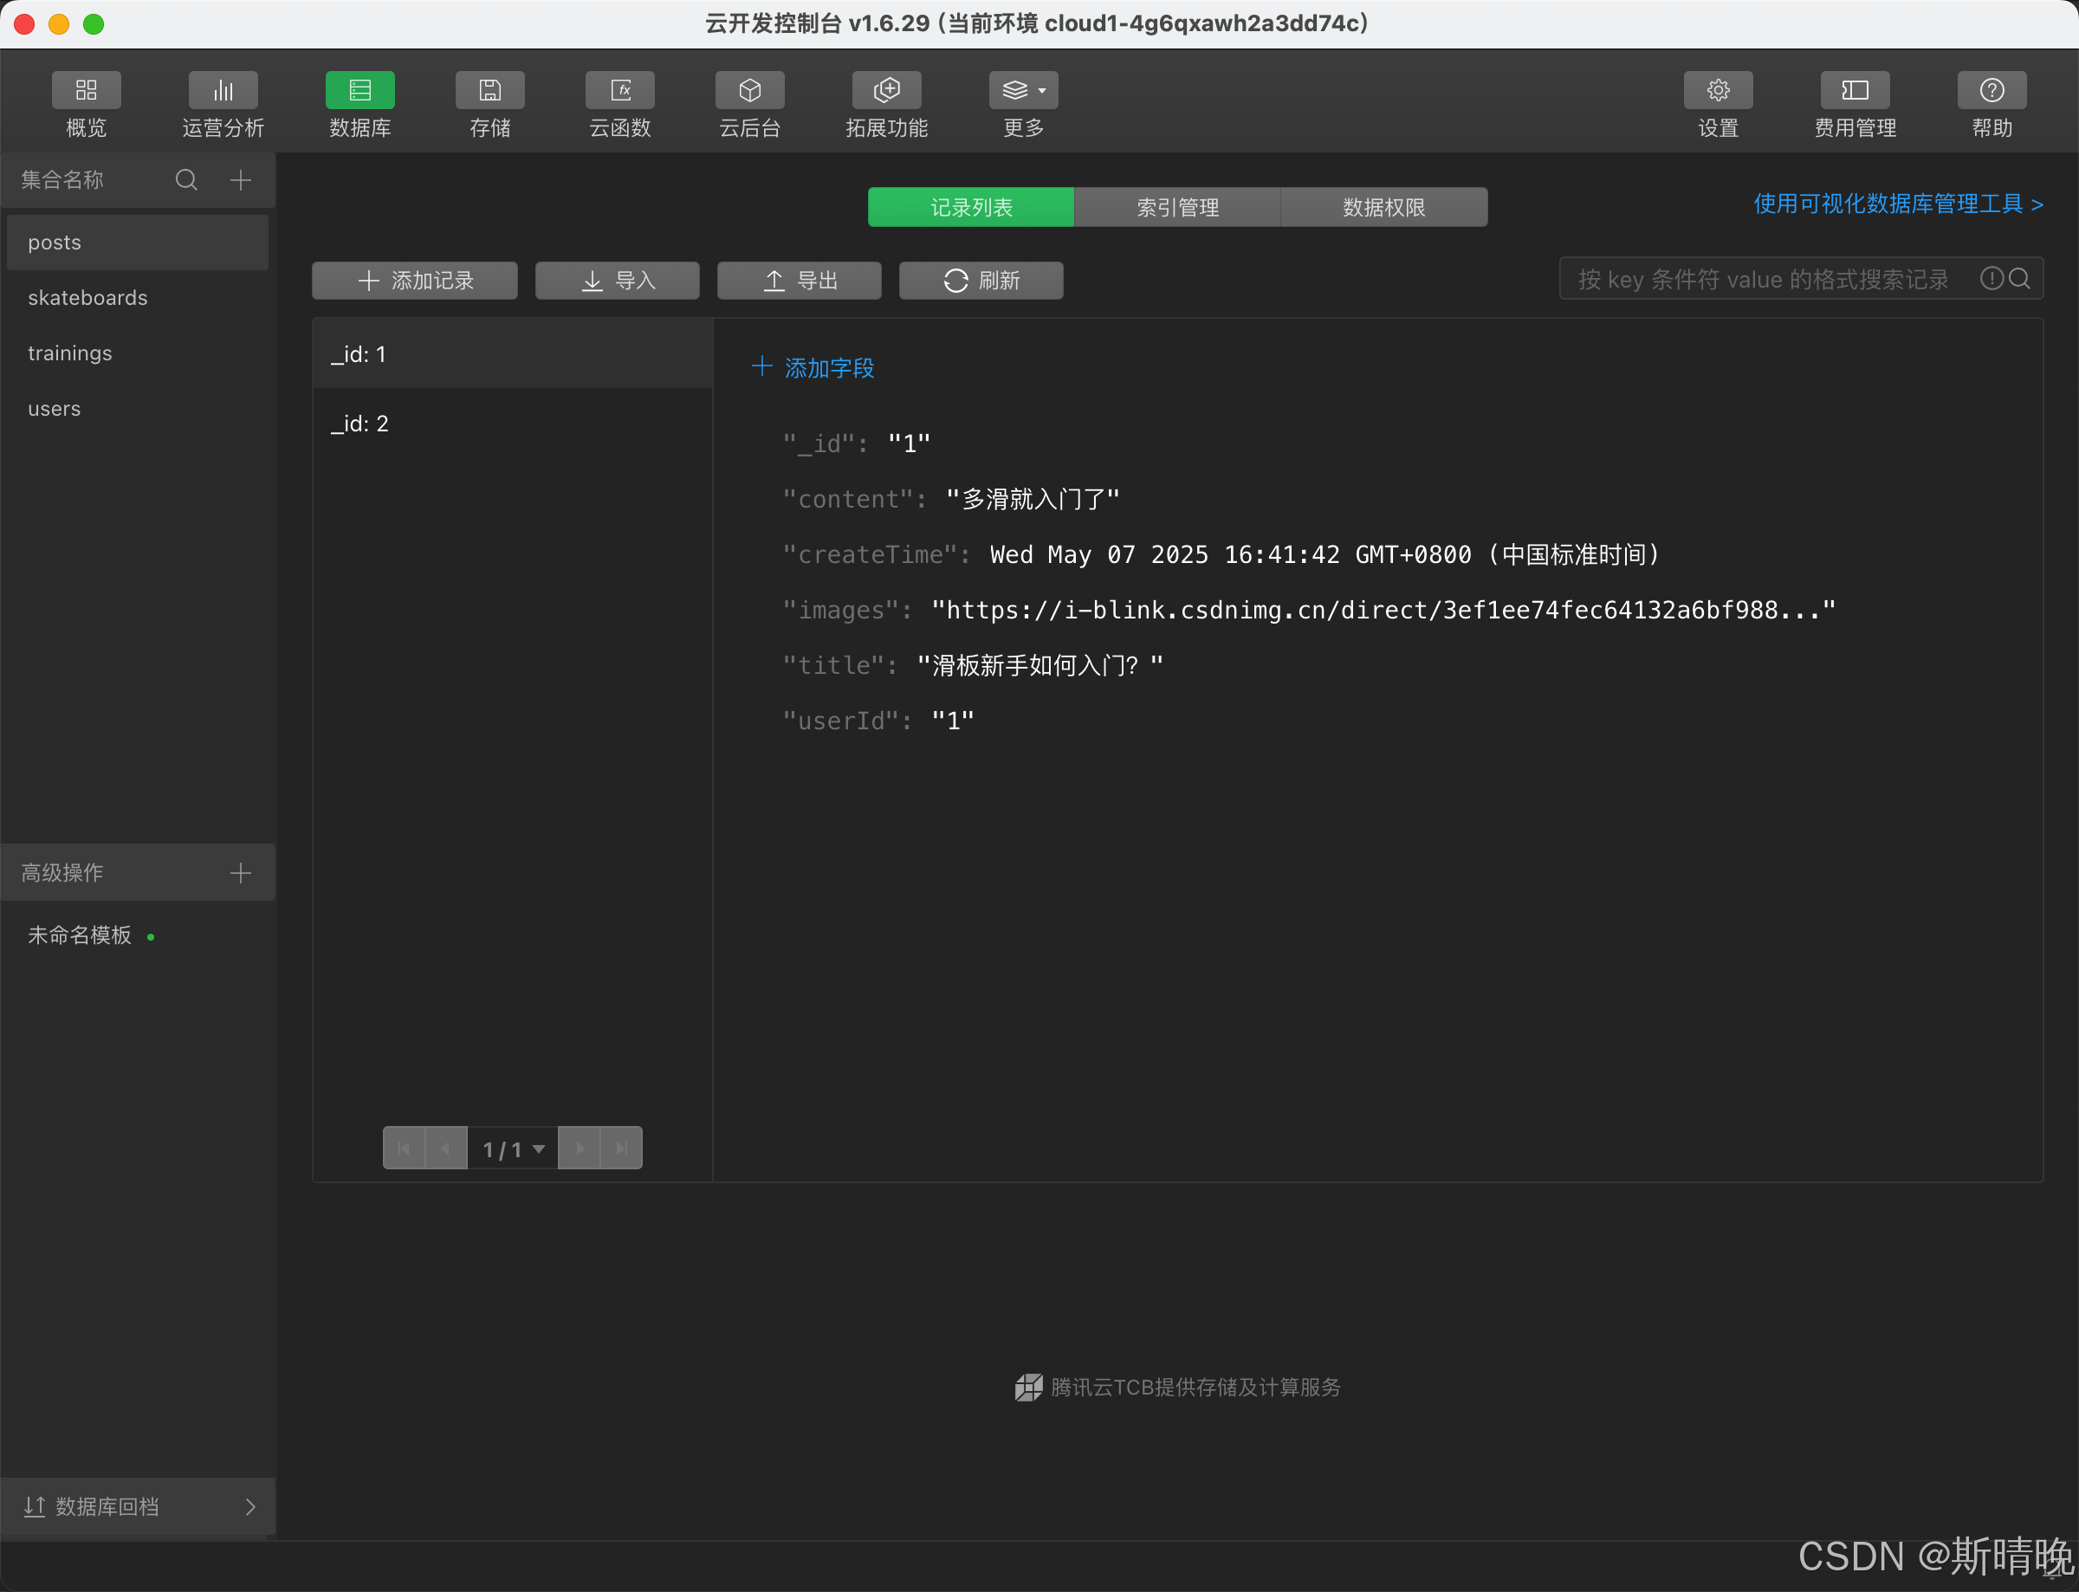Select the skateboards collection

[x=88, y=298]
